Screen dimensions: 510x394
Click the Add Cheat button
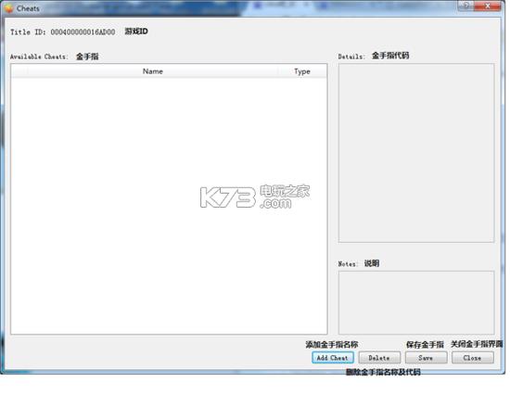coord(332,358)
